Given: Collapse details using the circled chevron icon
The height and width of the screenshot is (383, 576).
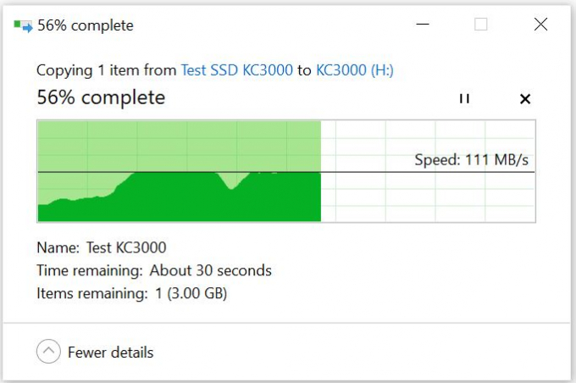Looking at the screenshot, I should click(48, 351).
